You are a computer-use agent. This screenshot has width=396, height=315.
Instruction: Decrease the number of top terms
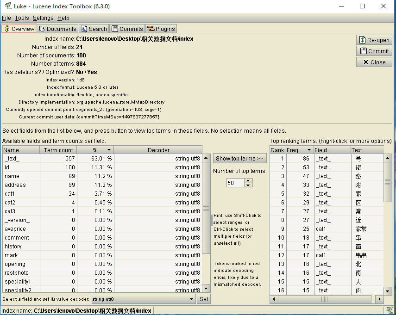[249, 185]
